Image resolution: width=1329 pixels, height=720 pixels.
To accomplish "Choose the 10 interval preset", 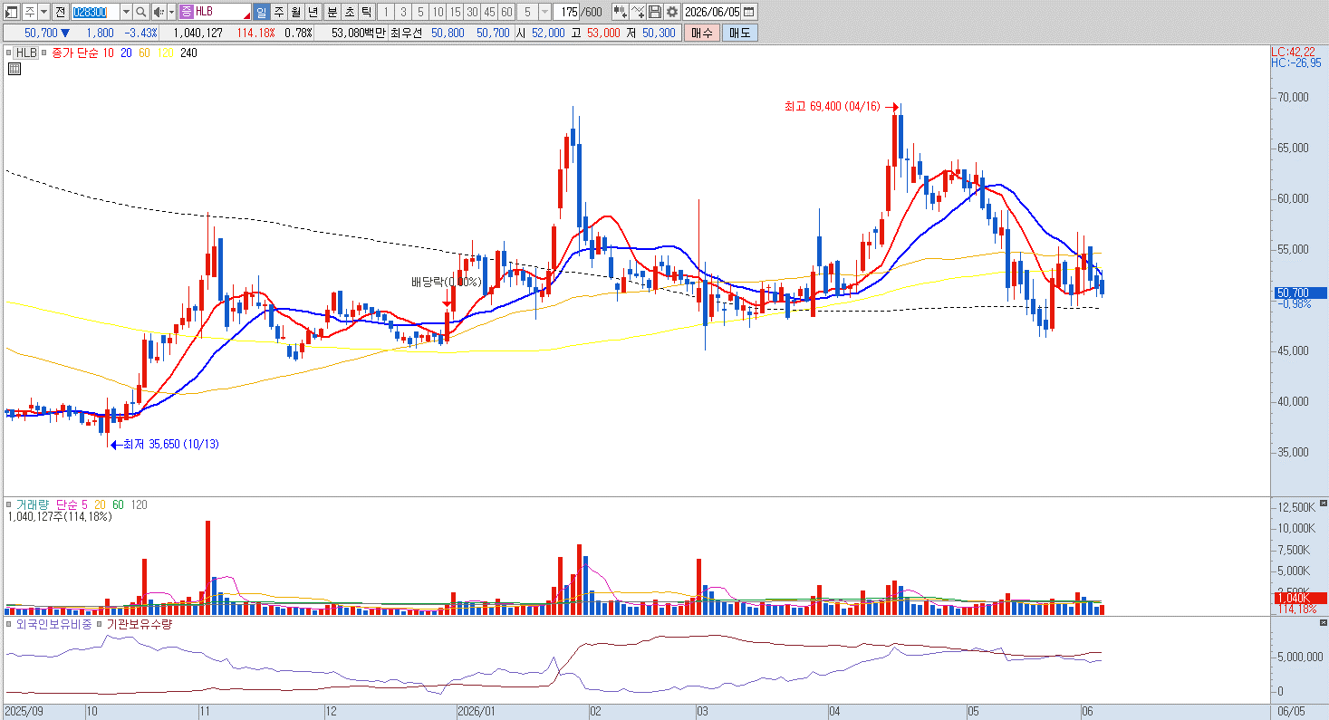I will (x=438, y=12).
